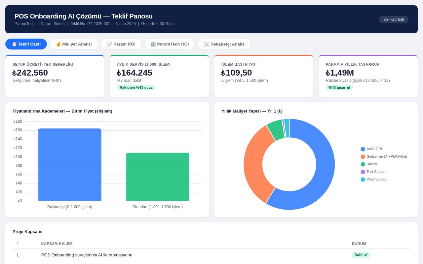Switch to Maliyet Analizi tab

click(x=74, y=44)
